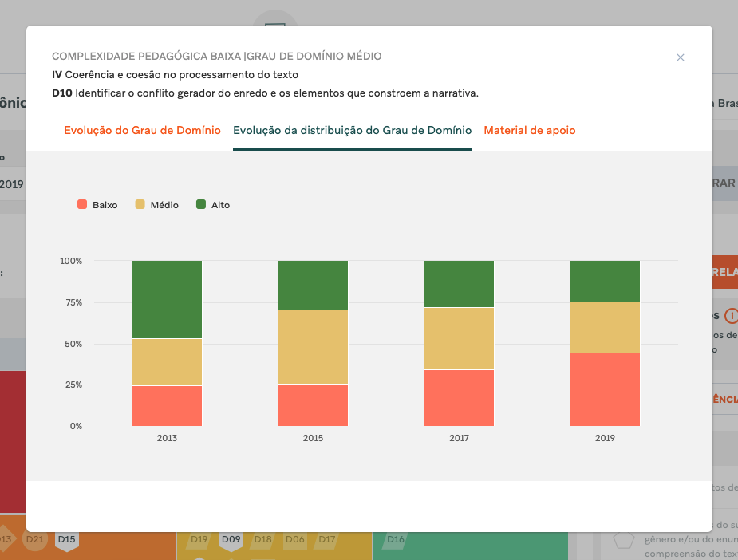Toggle the Alto legend series
738x560 pixels.
click(213, 205)
